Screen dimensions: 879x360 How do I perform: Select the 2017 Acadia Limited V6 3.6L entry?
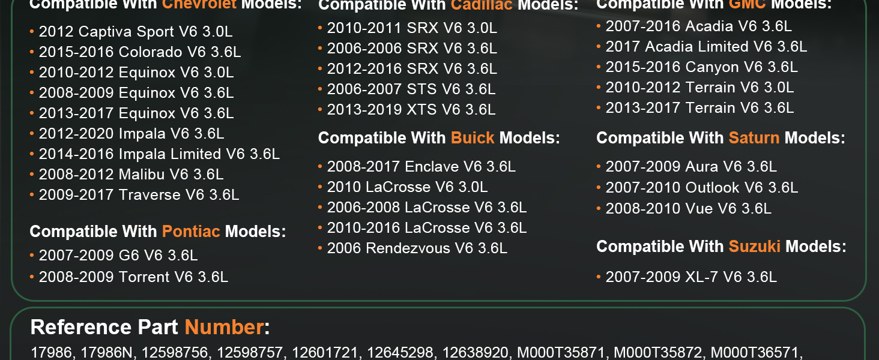pyautogui.click(x=706, y=47)
